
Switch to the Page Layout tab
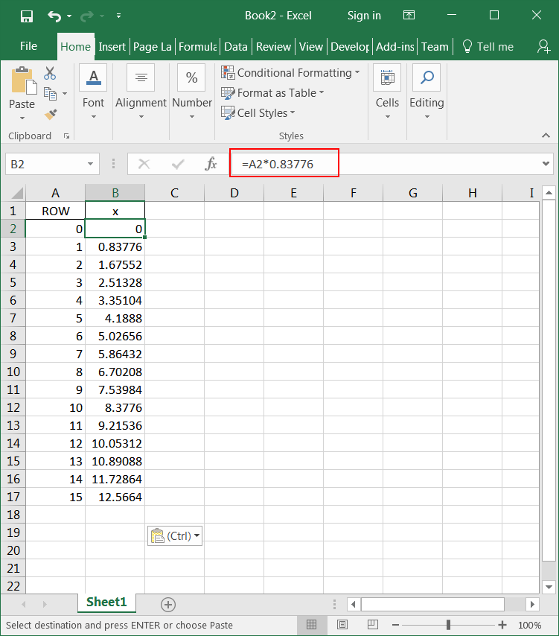point(153,47)
